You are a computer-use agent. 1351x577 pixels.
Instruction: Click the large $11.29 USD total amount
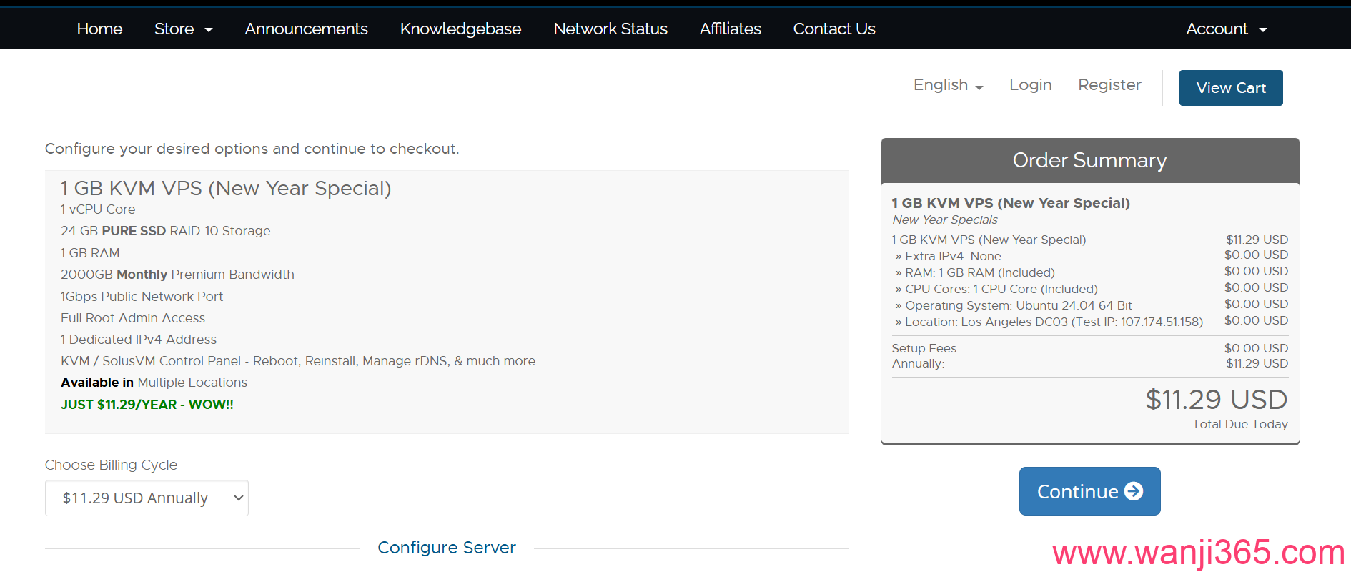coord(1216,400)
